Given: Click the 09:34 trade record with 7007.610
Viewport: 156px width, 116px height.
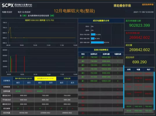Looking at the screenshot, I should tap(139, 107).
